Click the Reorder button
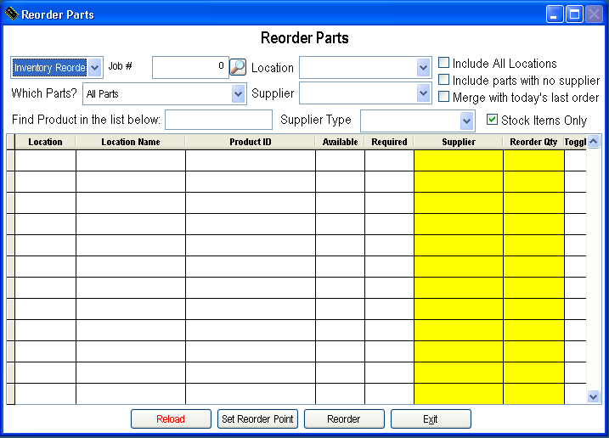 click(x=344, y=419)
